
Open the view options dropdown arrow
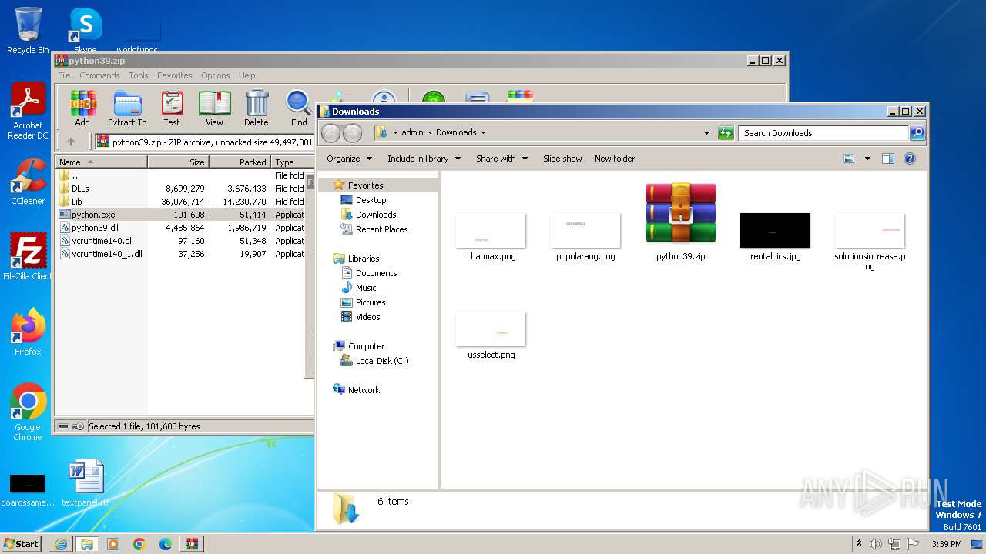(x=867, y=159)
